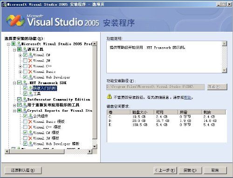Viewport: 233px width, 178px height.
Task: Click the red X icon beside Visual C++ 模板
Action: click(x=30, y=127)
